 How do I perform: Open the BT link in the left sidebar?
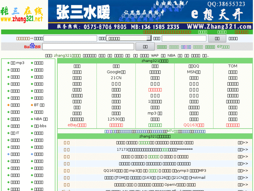[39, 105]
